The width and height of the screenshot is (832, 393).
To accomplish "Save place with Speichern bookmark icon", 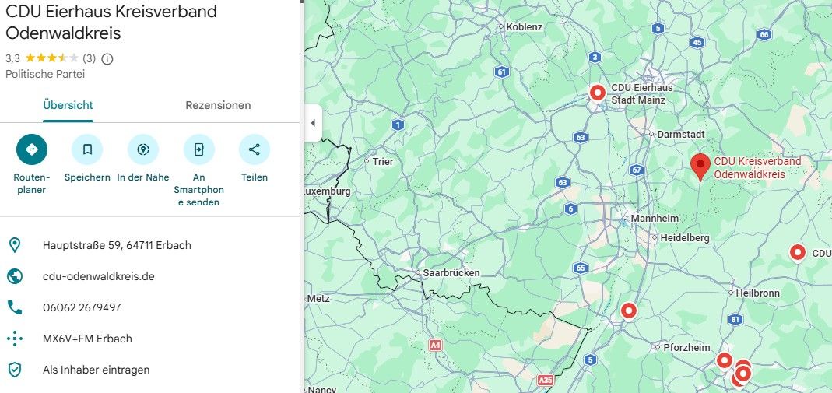I will pyautogui.click(x=87, y=149).
